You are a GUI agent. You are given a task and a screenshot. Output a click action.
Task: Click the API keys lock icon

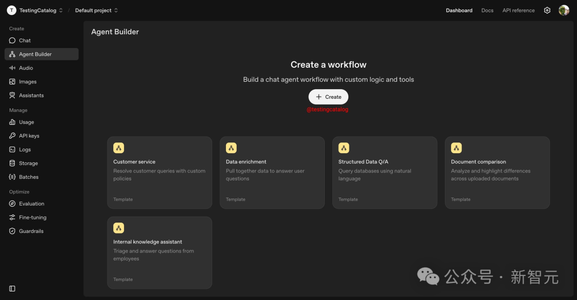pos(12,136)
